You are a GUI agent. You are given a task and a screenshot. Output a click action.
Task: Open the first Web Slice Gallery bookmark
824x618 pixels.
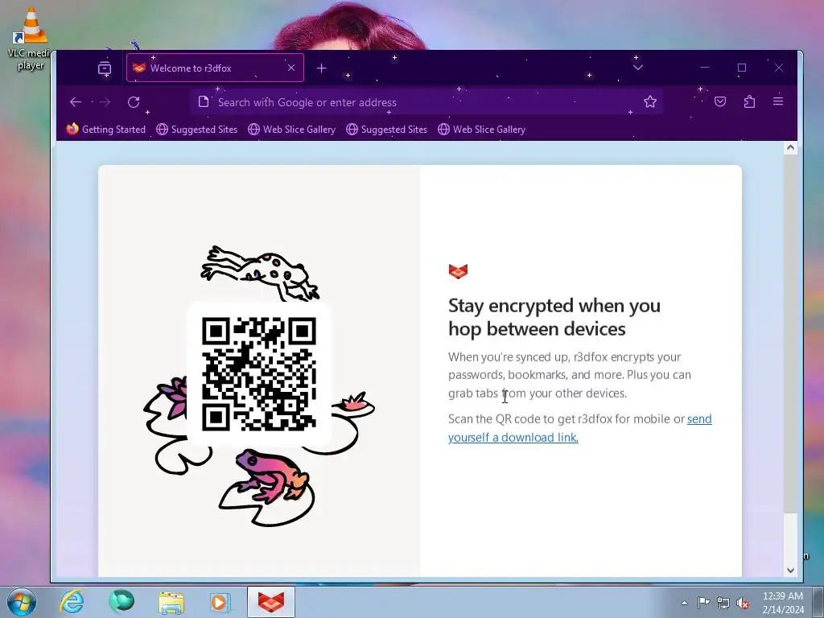(x=291, y=130)
